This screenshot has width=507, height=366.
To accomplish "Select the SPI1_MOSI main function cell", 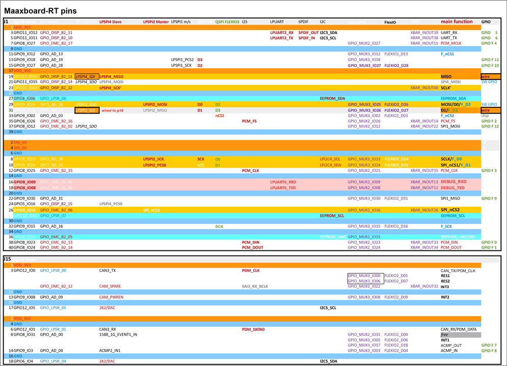I will (x=450, y=126).
